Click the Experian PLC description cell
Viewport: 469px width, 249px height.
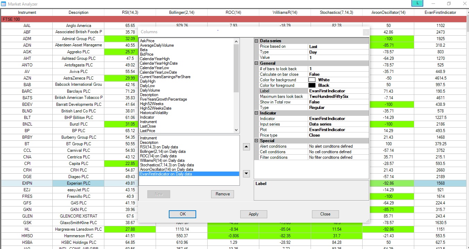[x=79, y=183]
